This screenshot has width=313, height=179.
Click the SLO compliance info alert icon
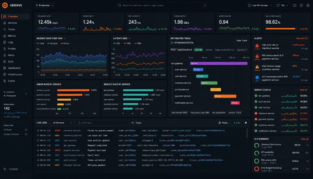pos(257,77)
